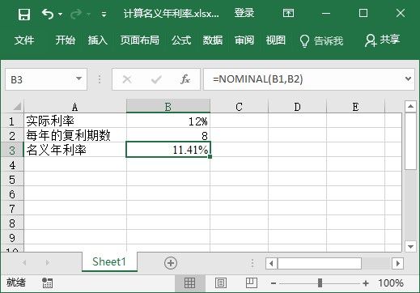Click the 共享 share button
The height and width of the screenshot is (293, 420).
point(383,40)
